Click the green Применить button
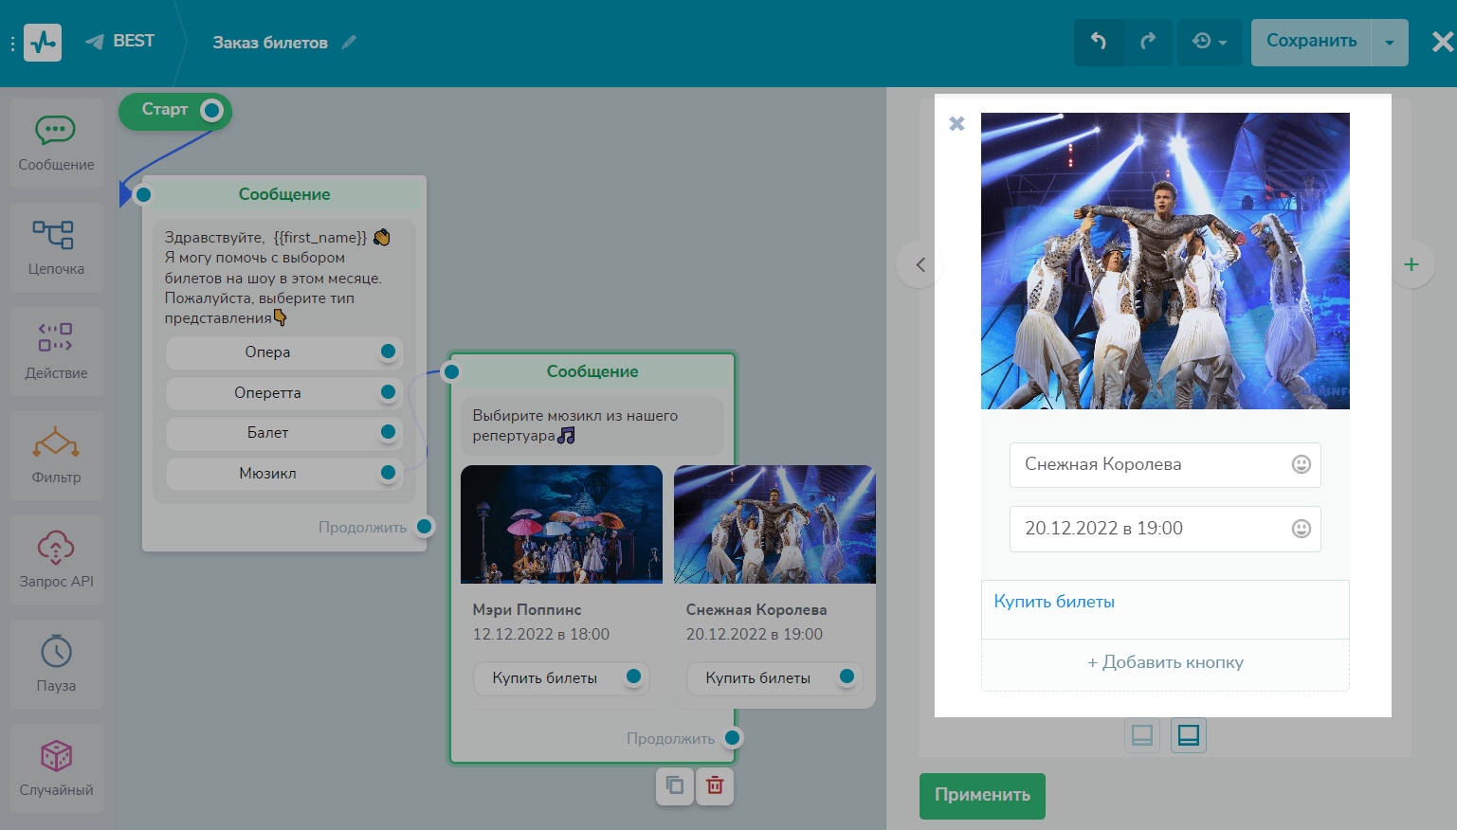 pos(982,795)
